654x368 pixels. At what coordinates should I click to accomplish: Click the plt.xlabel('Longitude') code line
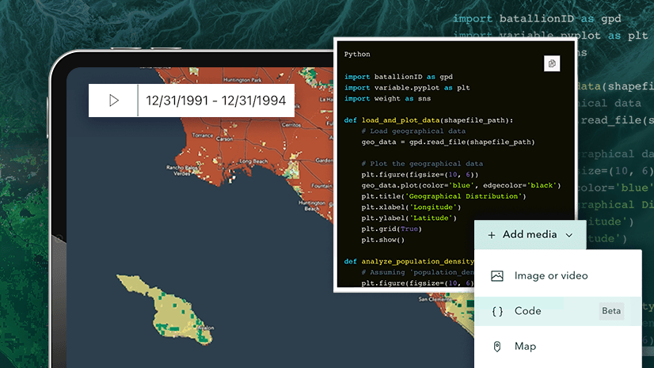(x=411, y=207)
